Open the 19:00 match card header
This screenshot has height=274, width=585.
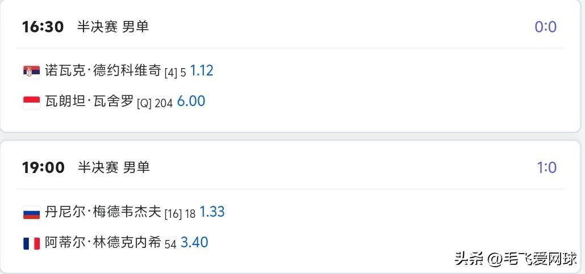pyautogui.click(x=43, y=167)
